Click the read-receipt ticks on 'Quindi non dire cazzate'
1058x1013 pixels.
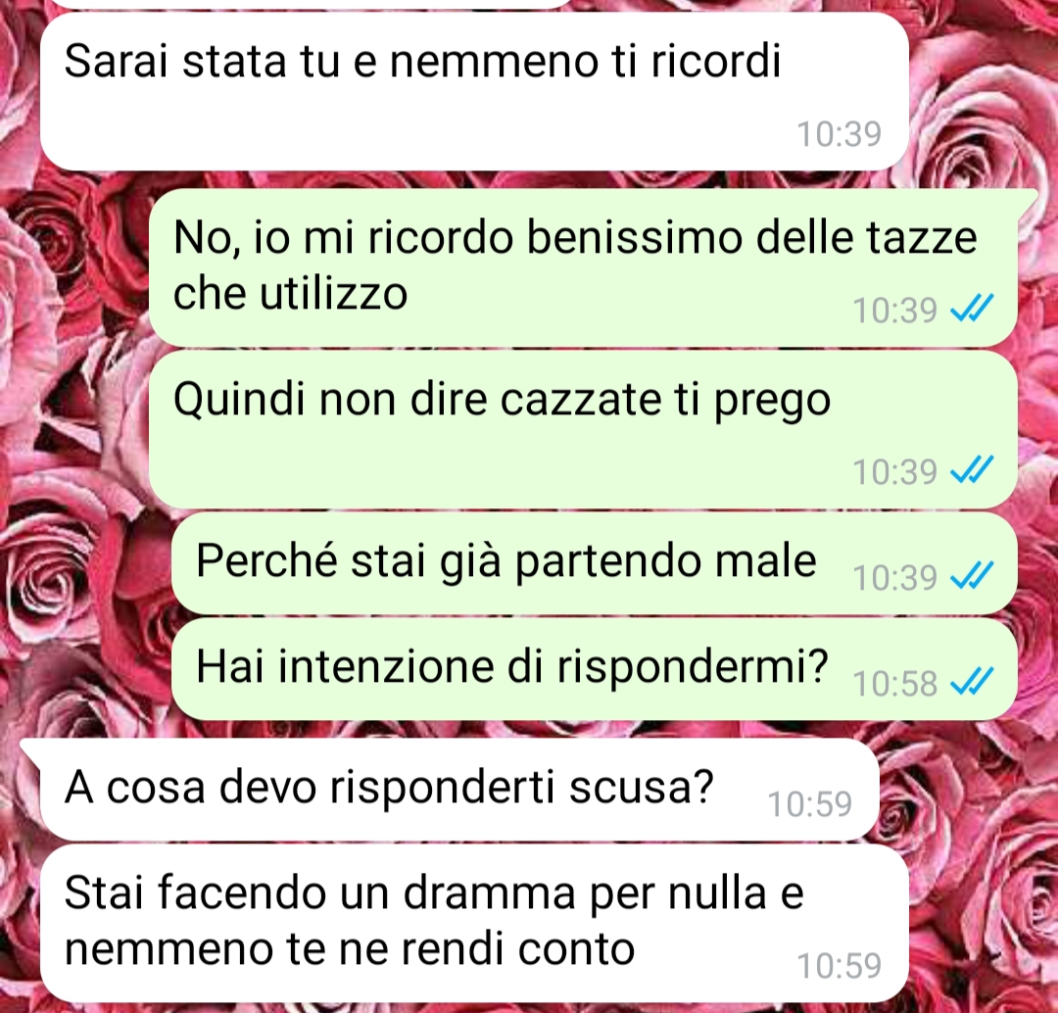pyautogui.click(x=972, y=470)
